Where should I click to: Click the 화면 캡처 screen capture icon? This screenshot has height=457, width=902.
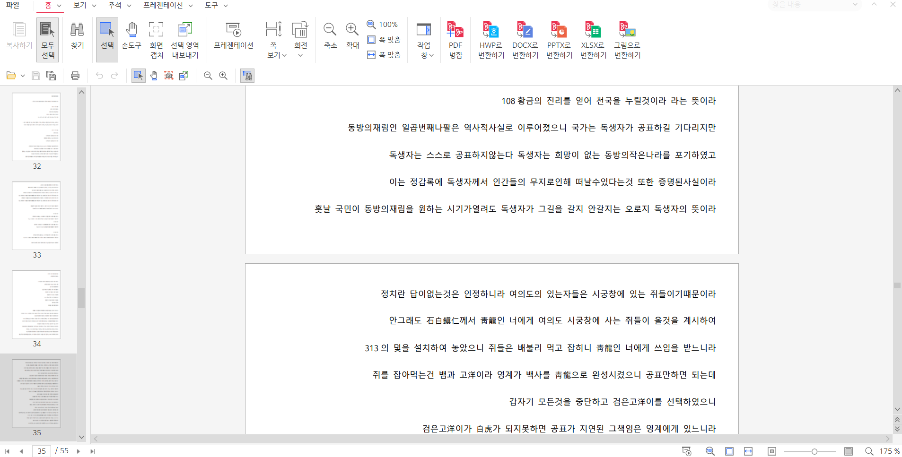(156, 40)
